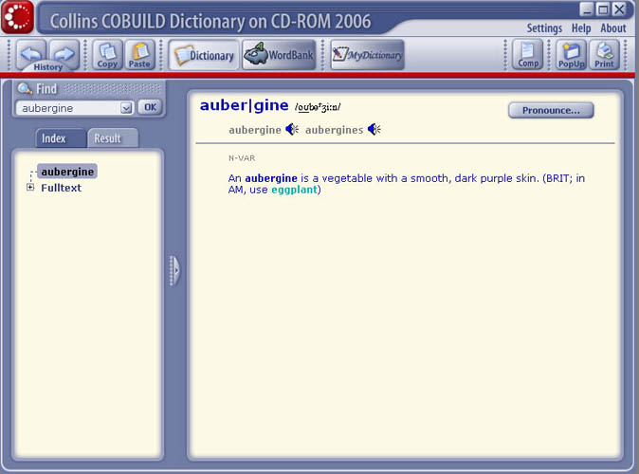The width and height of the screenshot is (639, 474).
Task: Click the Find magnifier icon
Action: coord(25,88)
